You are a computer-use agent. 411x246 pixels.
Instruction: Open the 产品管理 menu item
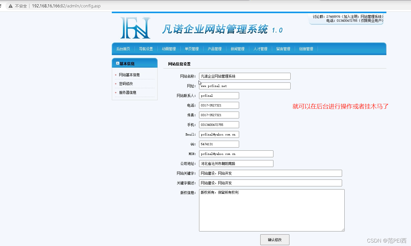215,49
